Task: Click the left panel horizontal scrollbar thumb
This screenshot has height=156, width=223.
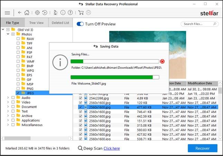Action: (17, 138)
